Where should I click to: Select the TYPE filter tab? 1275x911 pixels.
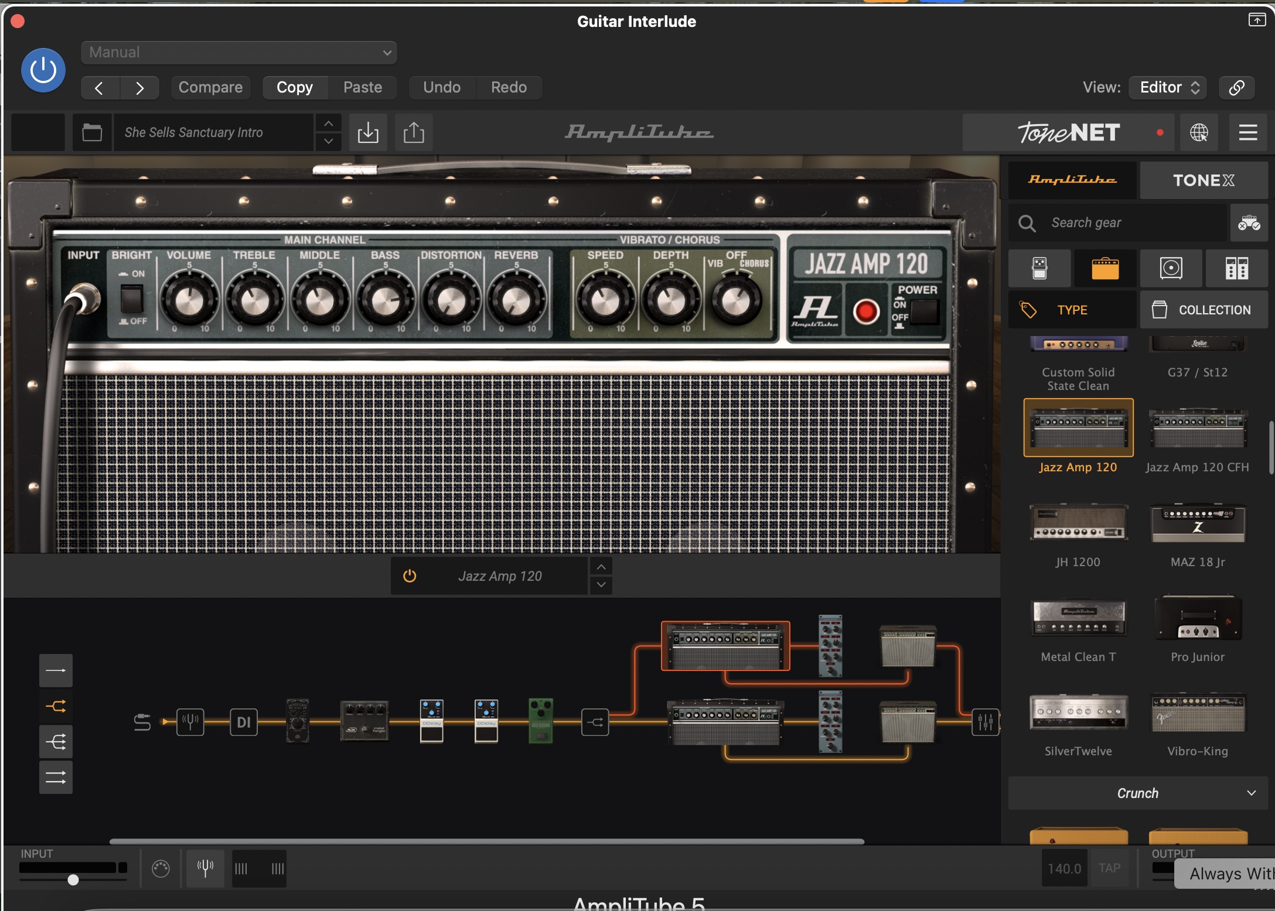1072,310
